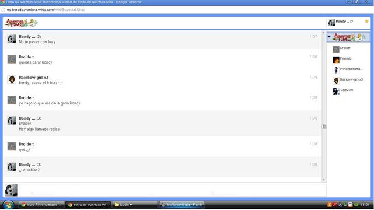The height and width of the screenshot is (210, 374).
Task: Click the Vale24lm username in the sidebar
Action: click(x=347, y=90)
